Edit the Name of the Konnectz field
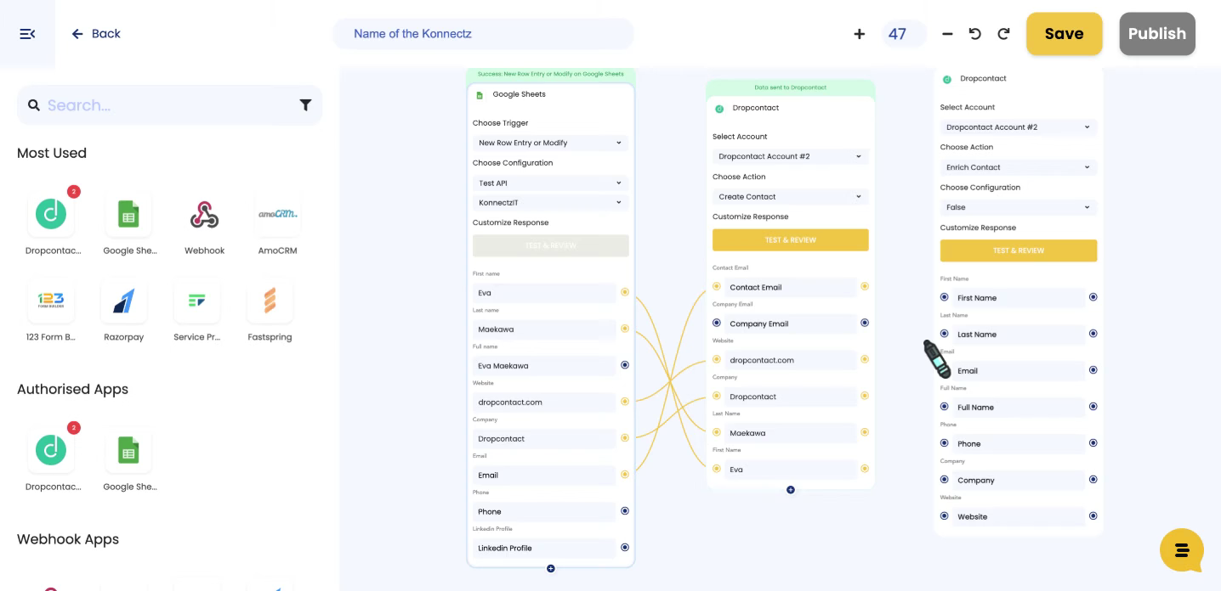The width and height of the screenshot is (1221, 591). tap(483, 34)
